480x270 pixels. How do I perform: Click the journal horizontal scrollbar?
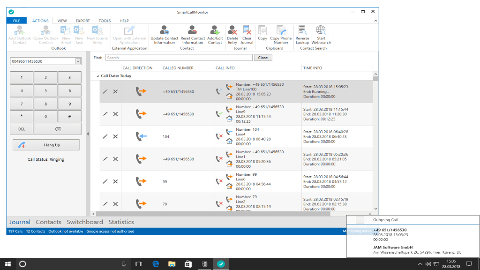[x=213, y=214]
